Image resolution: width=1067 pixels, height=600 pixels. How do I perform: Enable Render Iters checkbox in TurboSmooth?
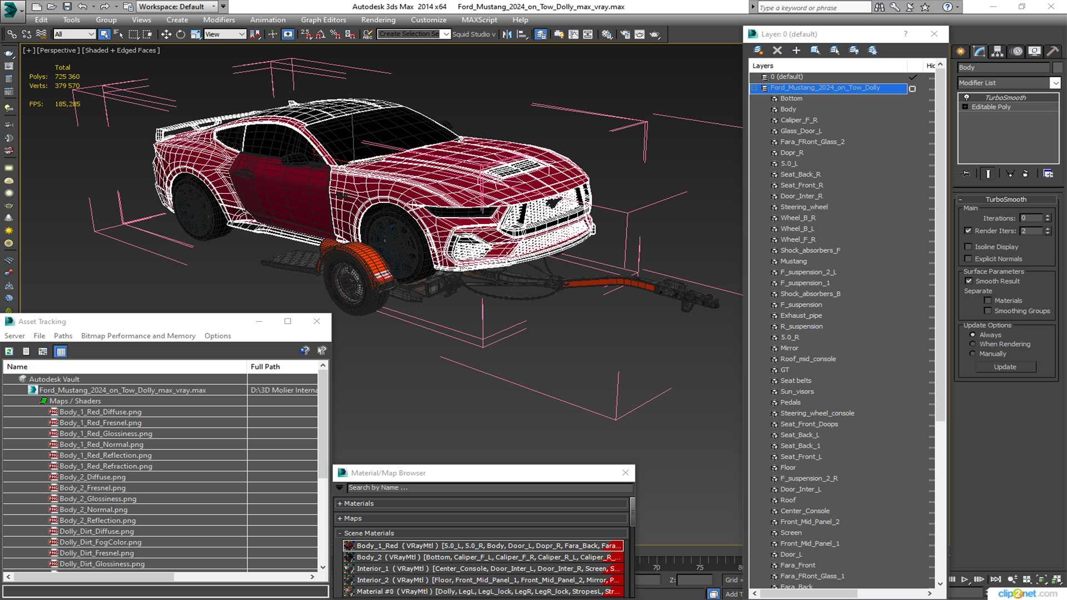(968, 231)
